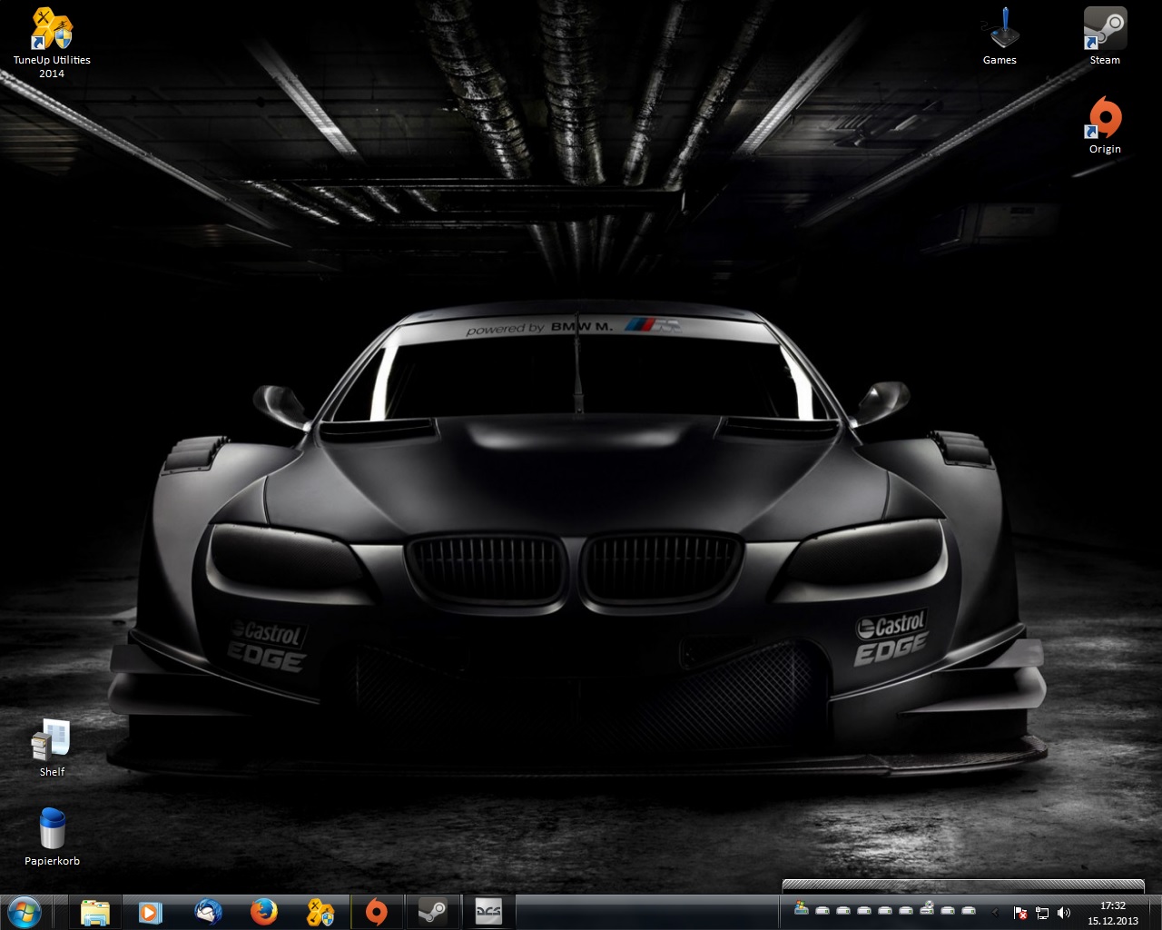Open the Papierkorb recycle bin
This screenshot has height=930, width=1162.
52,836
